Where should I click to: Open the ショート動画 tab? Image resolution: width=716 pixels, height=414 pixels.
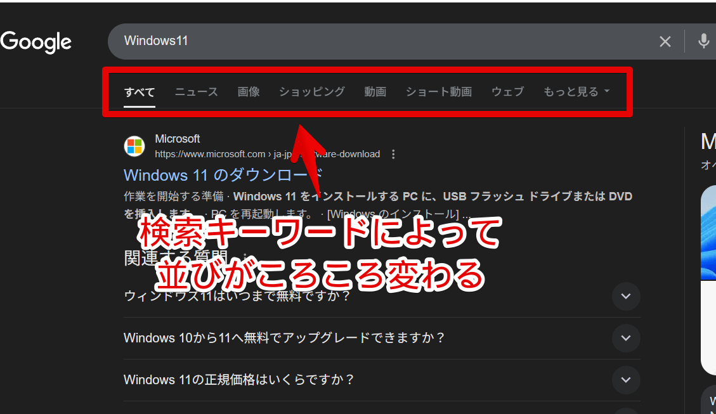coord(439,92)
